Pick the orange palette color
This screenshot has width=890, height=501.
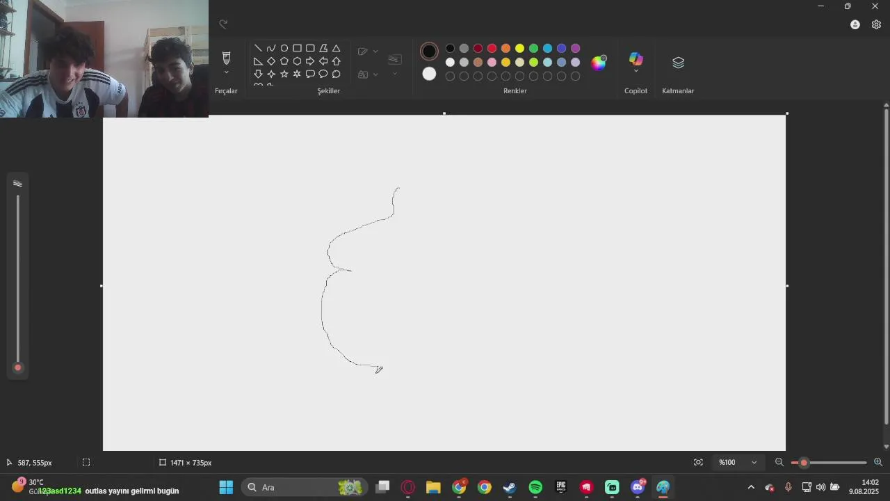coord(506,49)
